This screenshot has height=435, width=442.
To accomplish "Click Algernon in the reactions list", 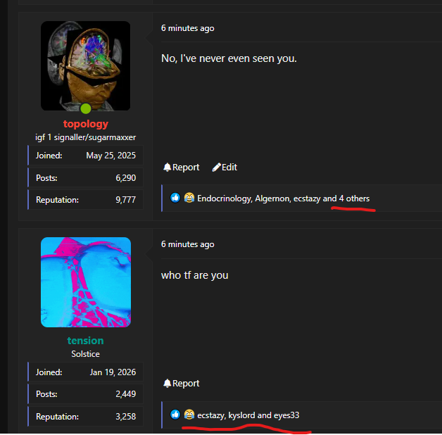I will click(x=272, y=198).
